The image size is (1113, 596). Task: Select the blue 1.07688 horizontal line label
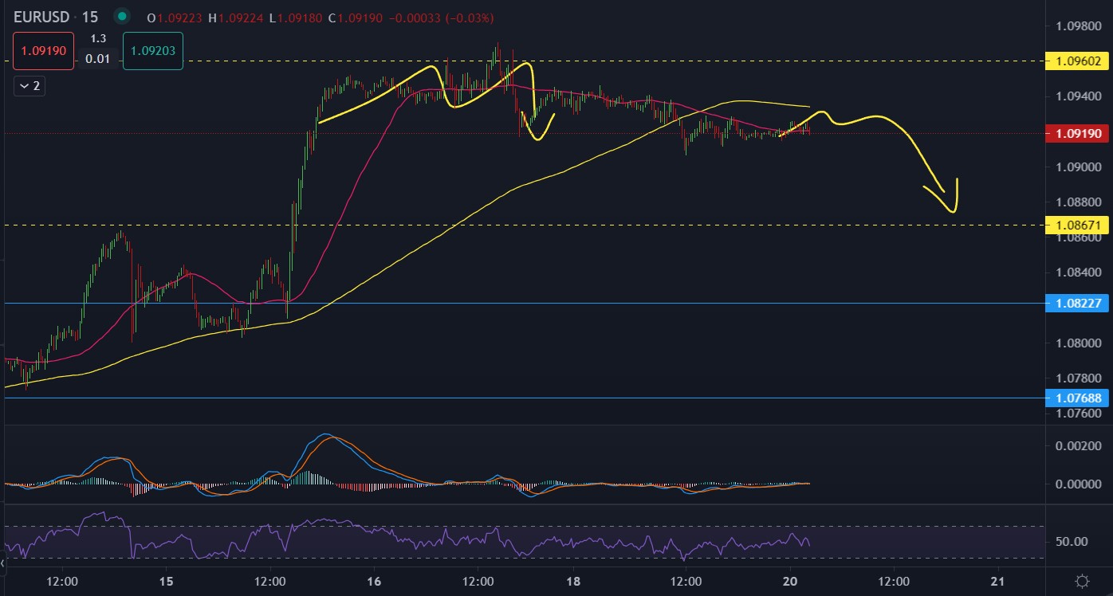[1078, 398]
